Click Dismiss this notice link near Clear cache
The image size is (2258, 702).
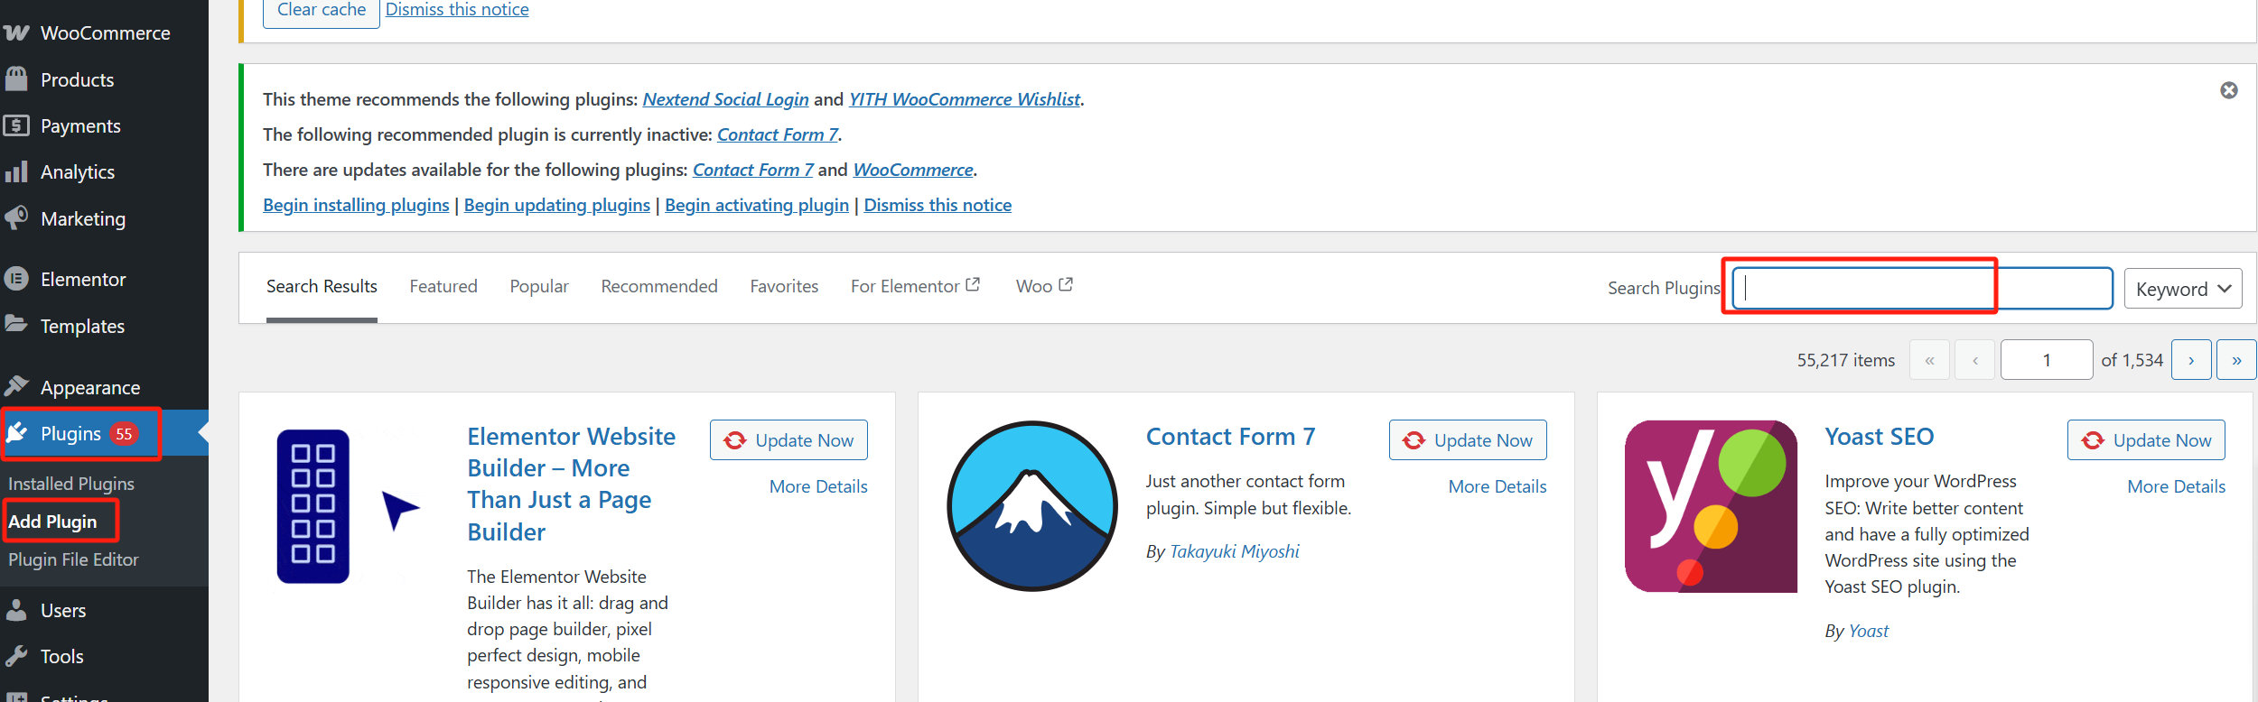click(457, 10)
